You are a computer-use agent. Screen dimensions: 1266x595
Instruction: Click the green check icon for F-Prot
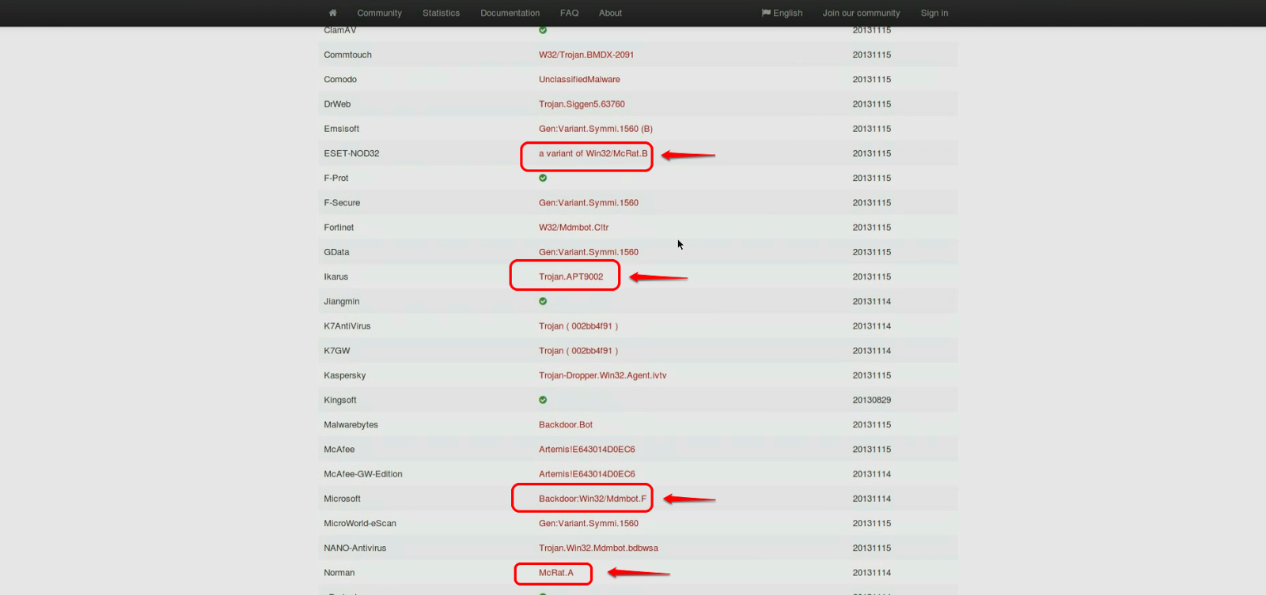(543, 178)
